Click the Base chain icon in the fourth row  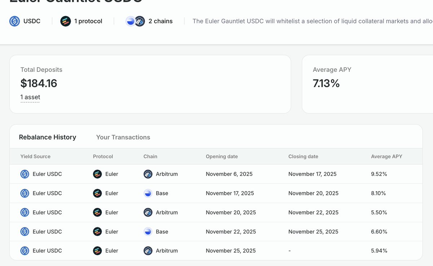148,231
